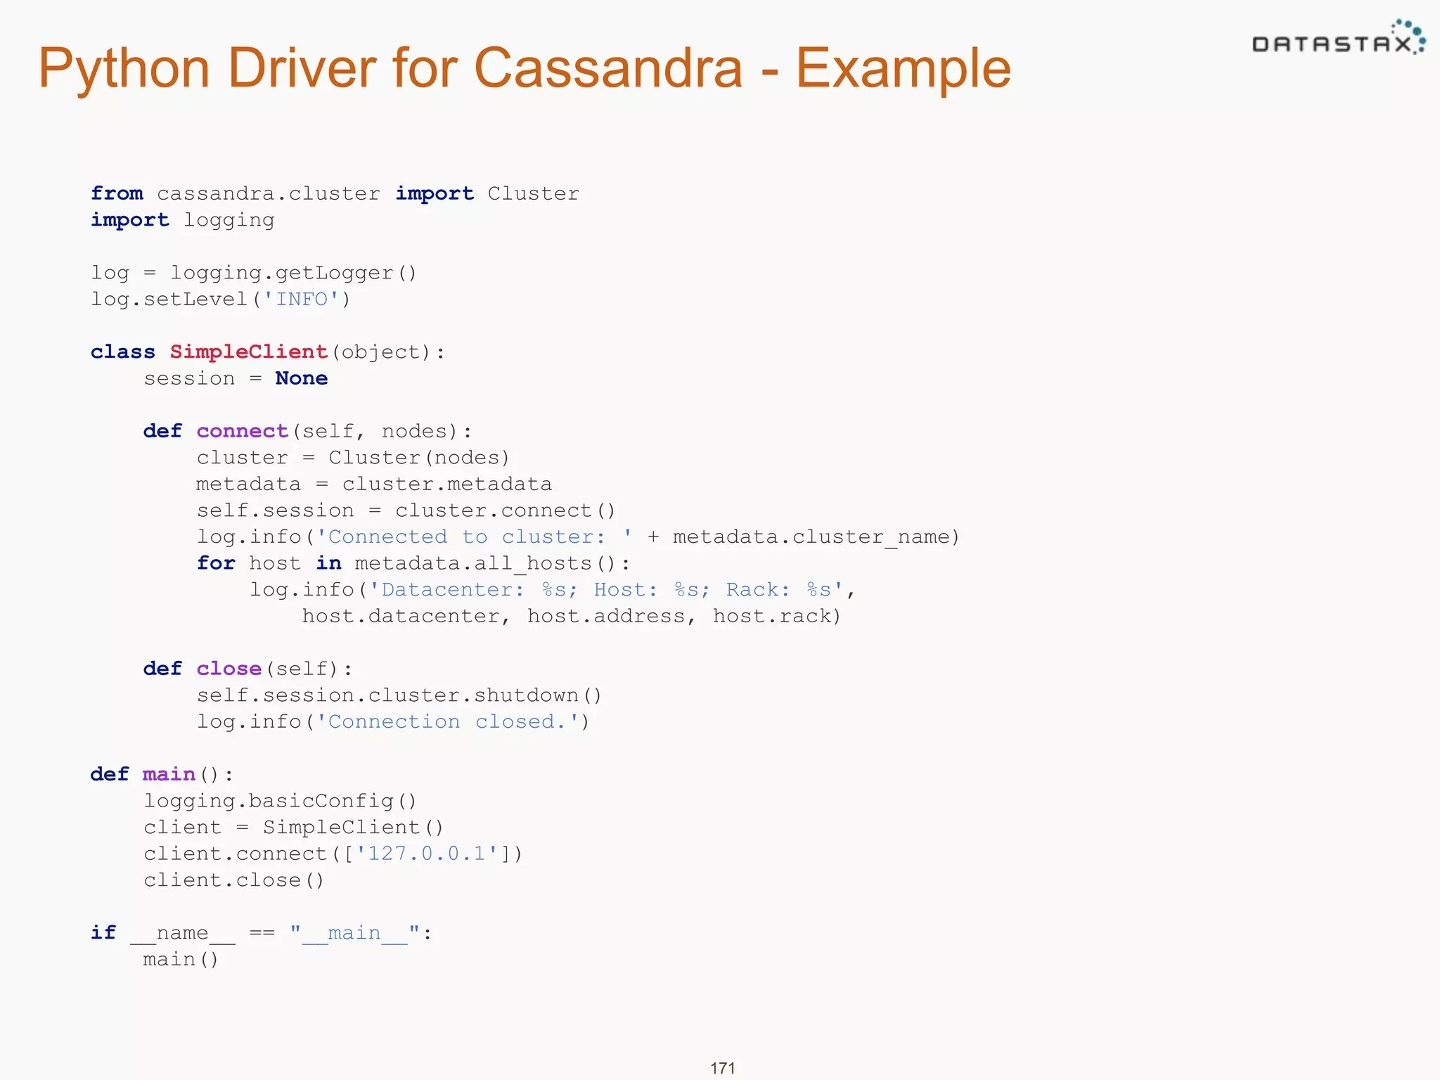This screenshot has width=1440, height=1080.
Task: Click the 'client.close()' line
Action: [234, 880]
